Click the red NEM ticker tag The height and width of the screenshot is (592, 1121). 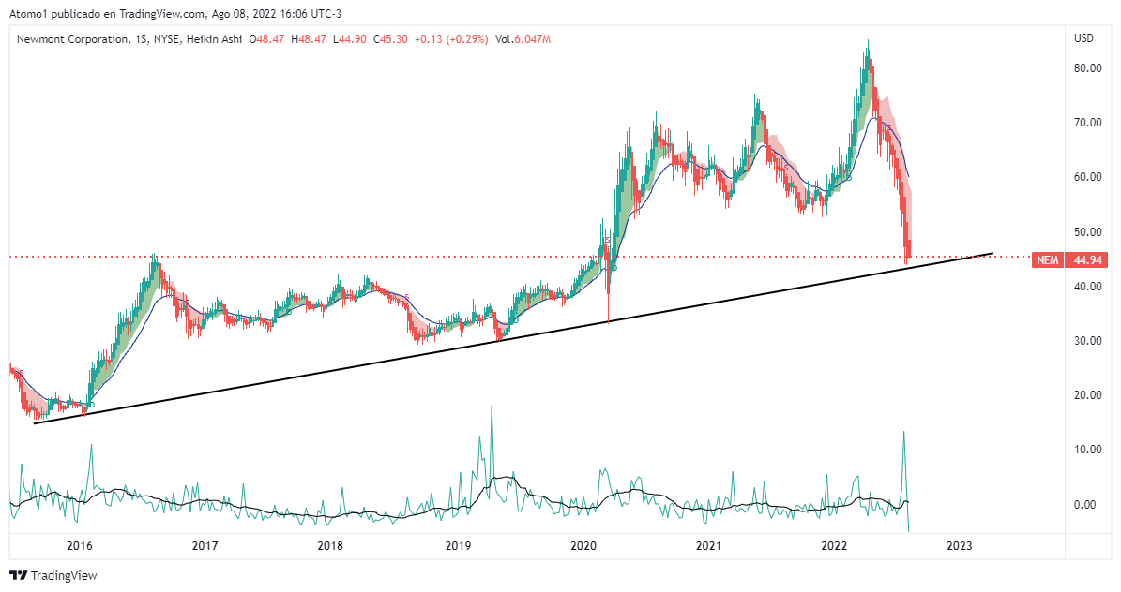click(x=1048, y=260)
